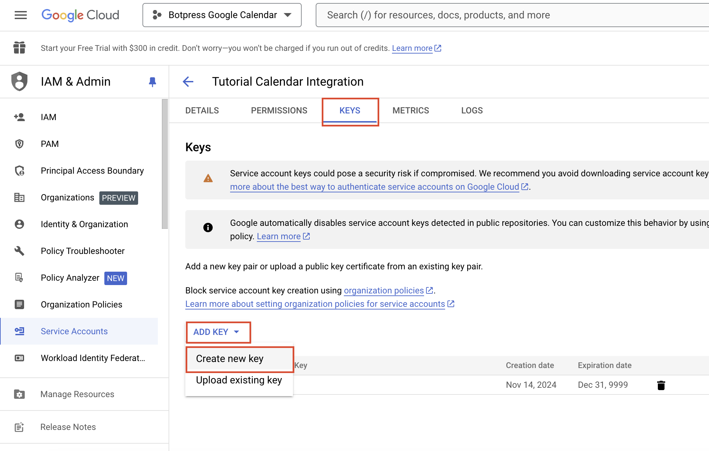Screen dimensions: 709x451
Task: Switch to the PERMISSIONS tab
Action: [279, 111]
